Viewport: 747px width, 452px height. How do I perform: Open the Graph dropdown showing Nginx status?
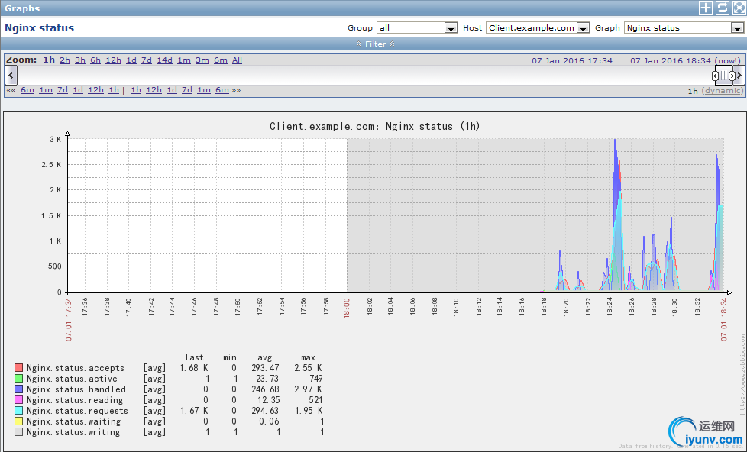click(x=684, y=27)
